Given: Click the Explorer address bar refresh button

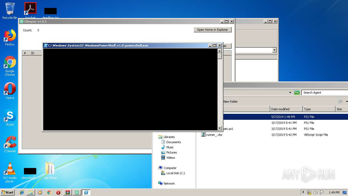Looking at the screenshot, I should point(297,93).
